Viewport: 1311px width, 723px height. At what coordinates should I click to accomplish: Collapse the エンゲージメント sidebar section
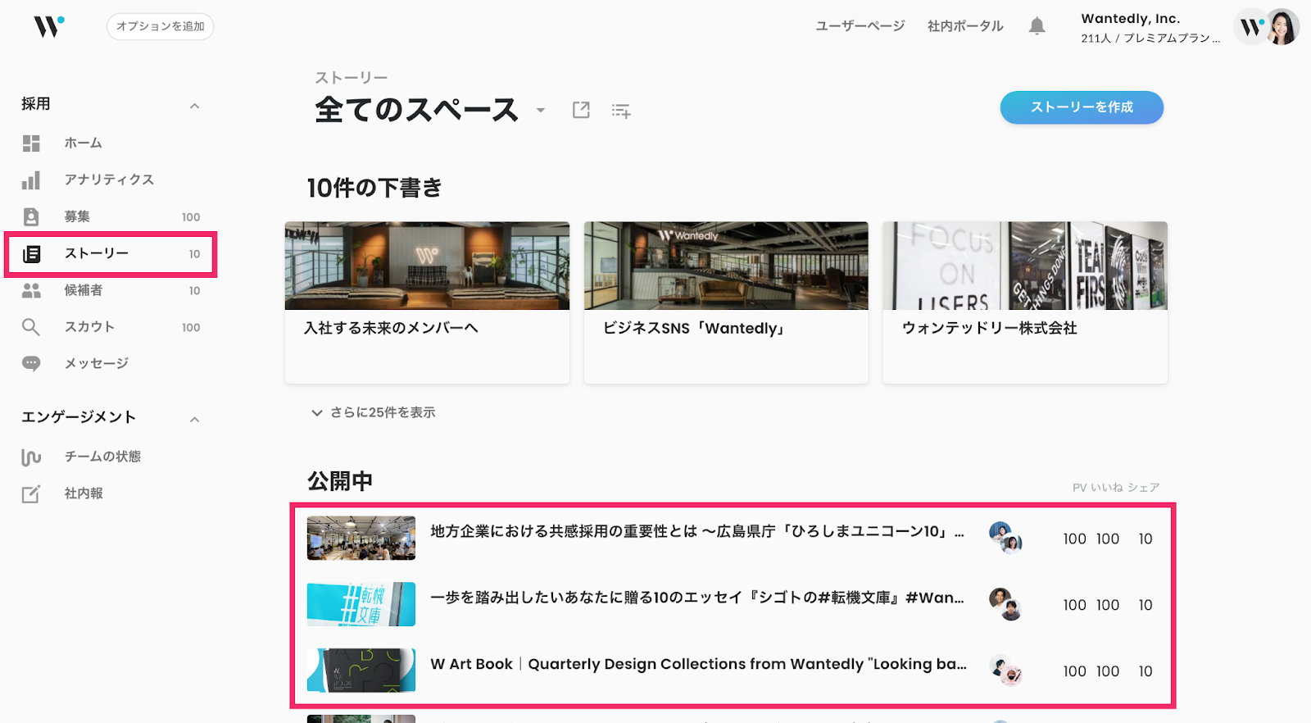(194, 420)
